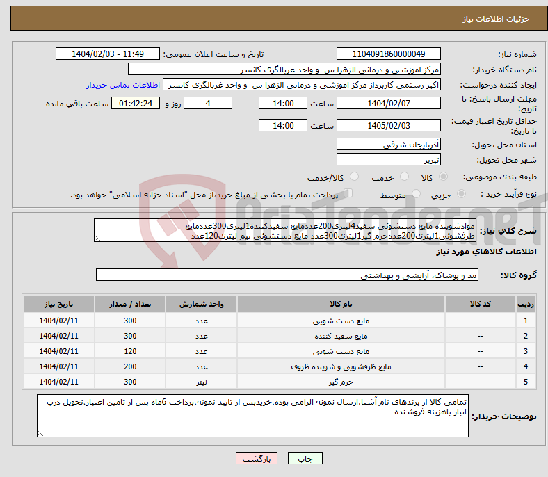The width and height of the screenshot is (548, 477).
Task: Select the کالا radio button
Action: pyautogui.click(x=443, y=177)
